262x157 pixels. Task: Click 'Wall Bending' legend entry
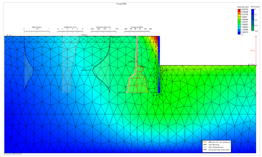(x=214, y=145)
